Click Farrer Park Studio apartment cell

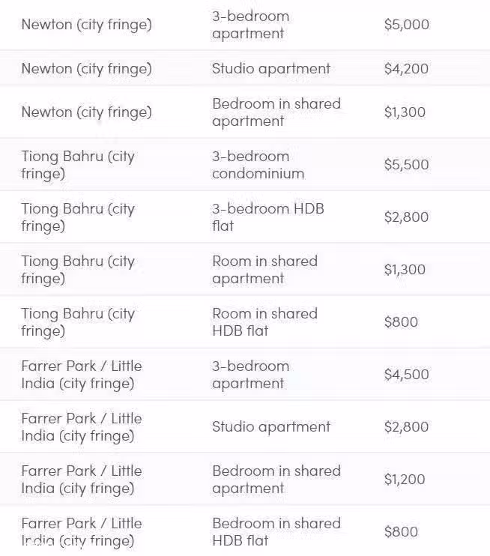point(271,426)
